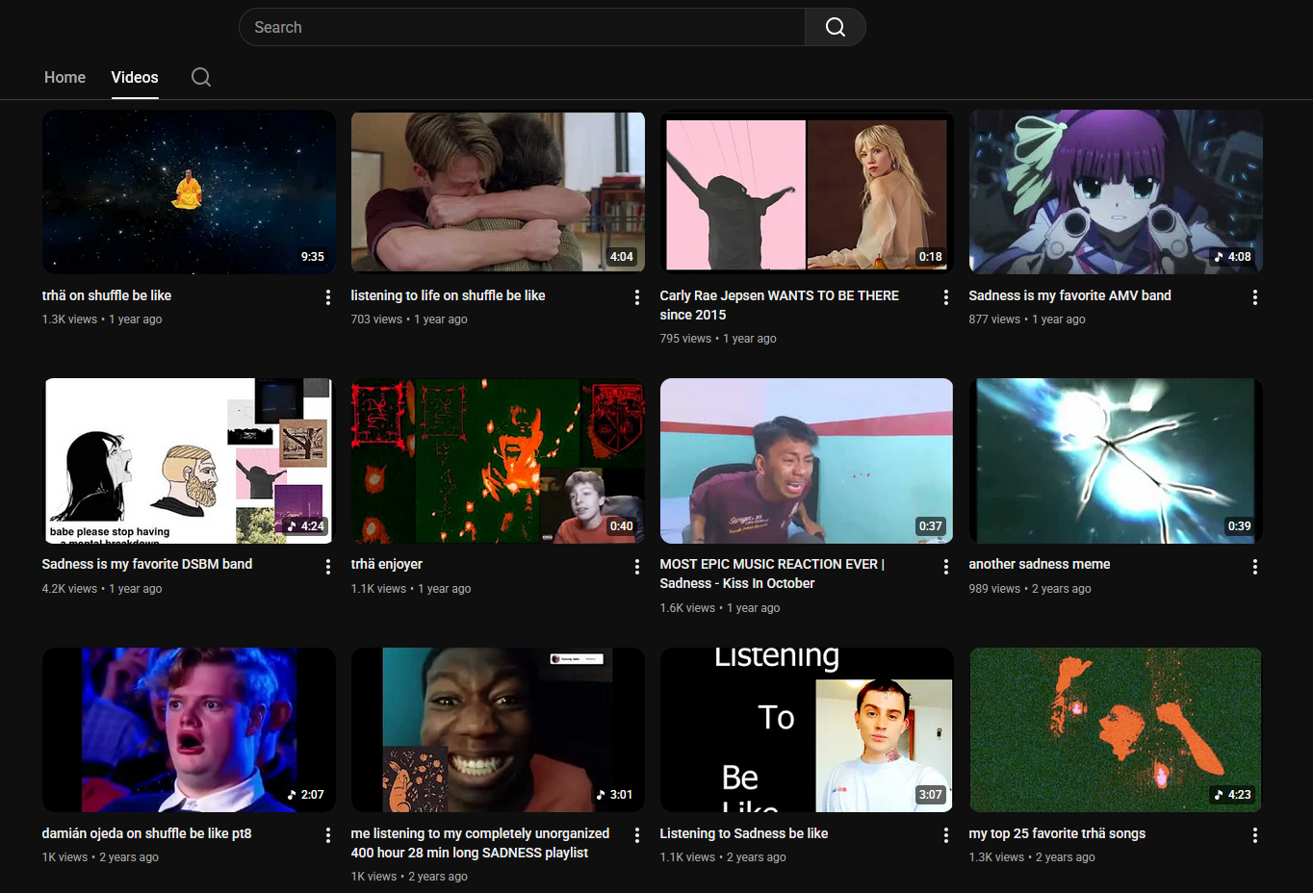Switch to the Home tab
The height and width of the screenshot is (893, 1313).
[x=64, y=77]
